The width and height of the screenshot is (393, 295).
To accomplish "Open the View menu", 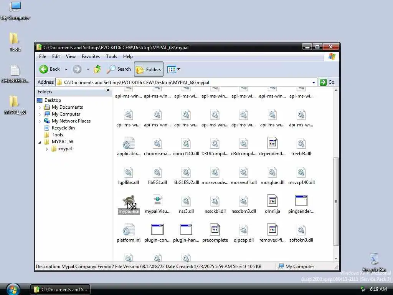I will (71, 56).
